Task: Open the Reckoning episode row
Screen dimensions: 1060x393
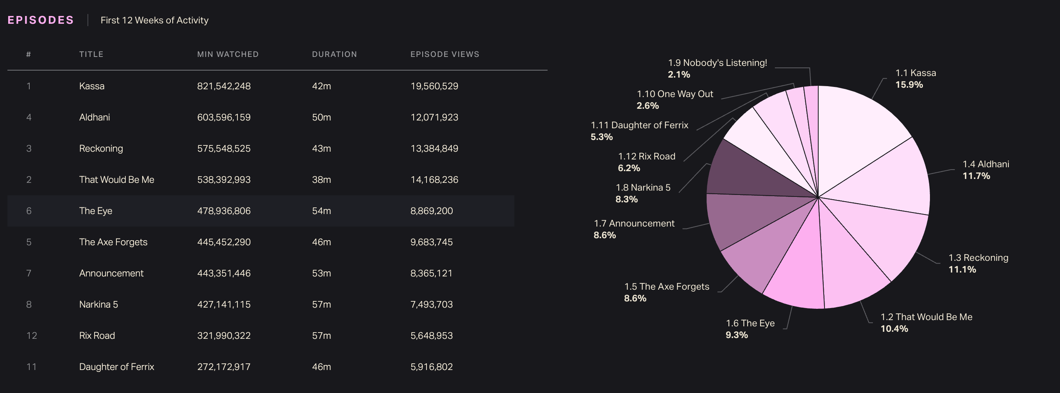Action: point(260,149)
